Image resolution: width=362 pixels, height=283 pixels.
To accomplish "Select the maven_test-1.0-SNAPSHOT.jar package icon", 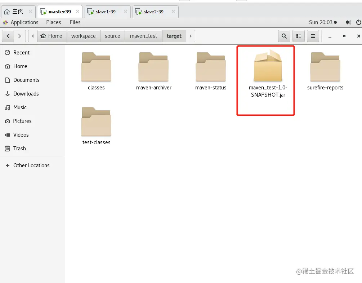I will (x=268, y=65).
